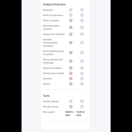Screen dimensions: 132x132
Task: Click the Plan payant label
Action: pos(49,112)
